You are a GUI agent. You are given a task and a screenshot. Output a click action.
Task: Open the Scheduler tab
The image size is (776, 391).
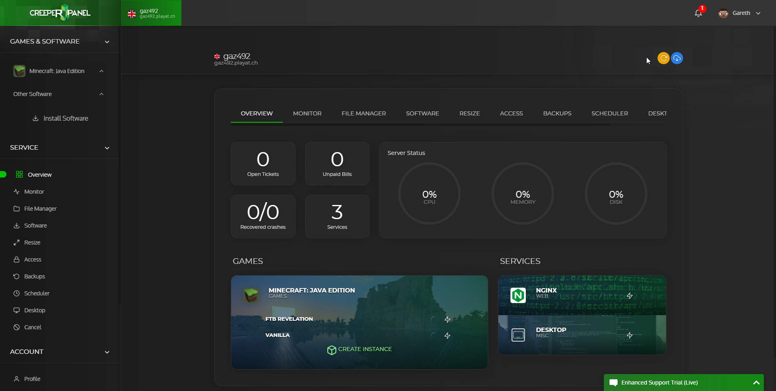click(609, 113)
